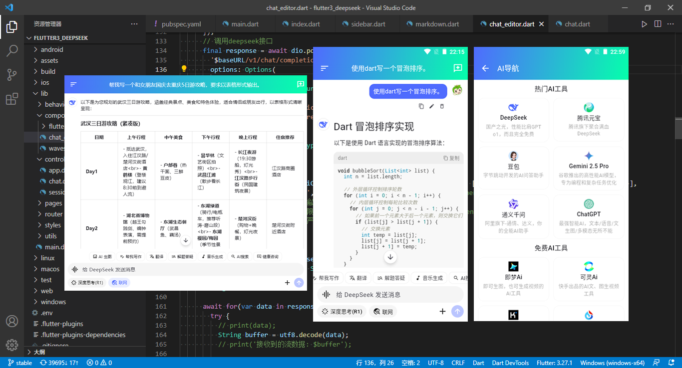Open the DeepSeek card in AI导航
This screenshot has width=682, height=368.
click(x=513, y=120)
